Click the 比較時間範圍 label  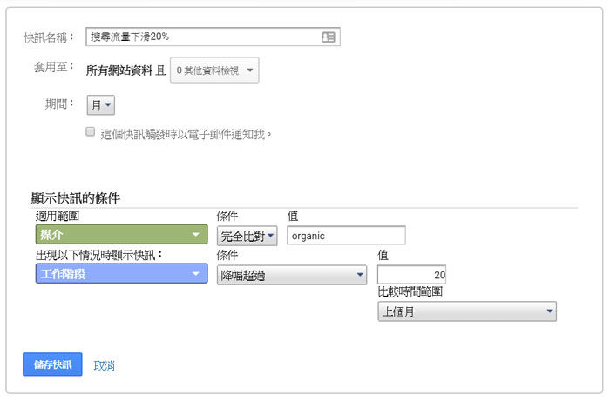(410, 292)
